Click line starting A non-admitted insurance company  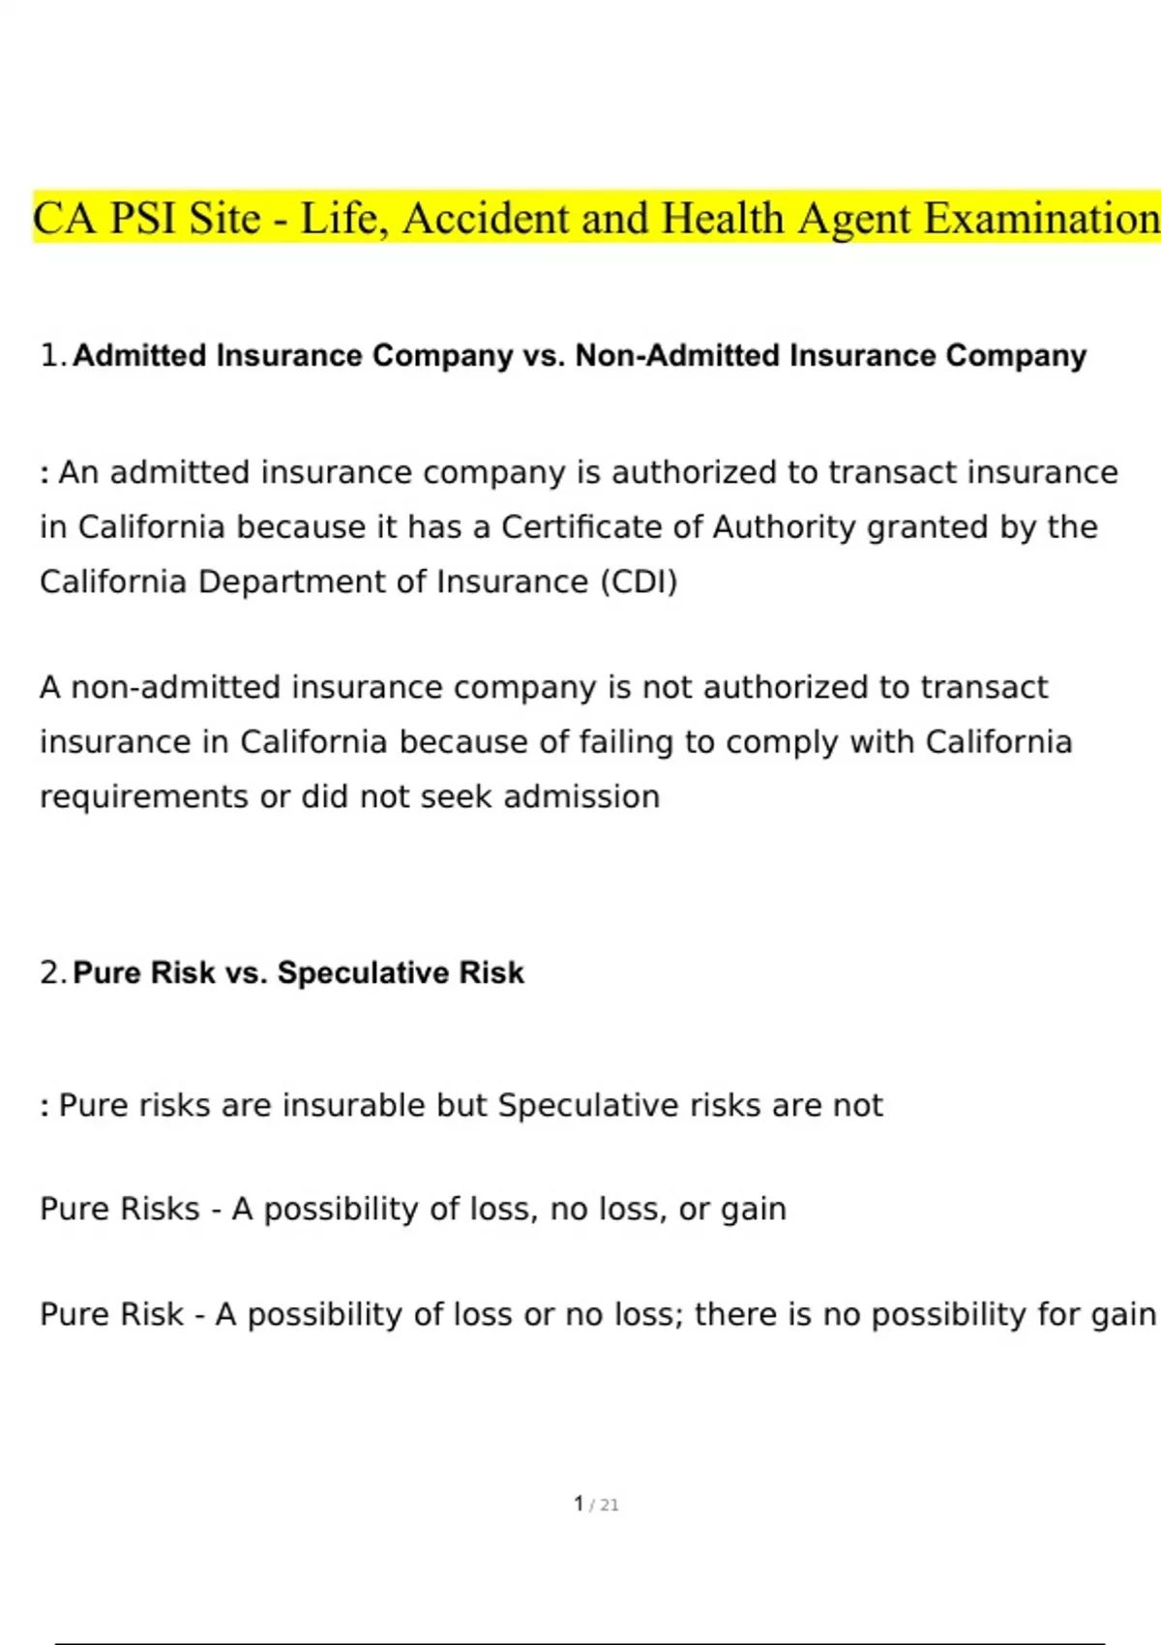544,687
